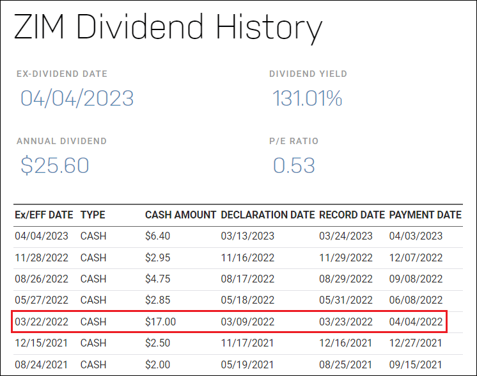The height and width of the screenshot is (376, 477).
Task: Click payment date 09/08/2022
Action: (416, 279)
